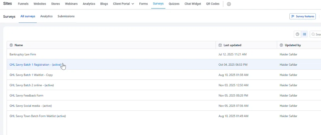The image size is (321, 135).
Task: Open the Chat Widget tab
Action: [x=193, y=4]
